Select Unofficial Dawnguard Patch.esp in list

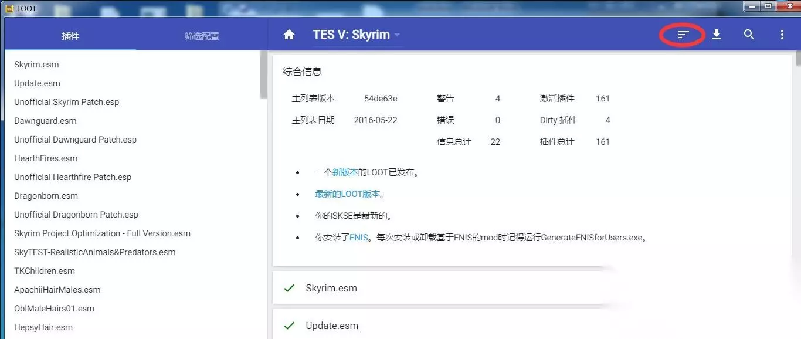click(75, 140)
